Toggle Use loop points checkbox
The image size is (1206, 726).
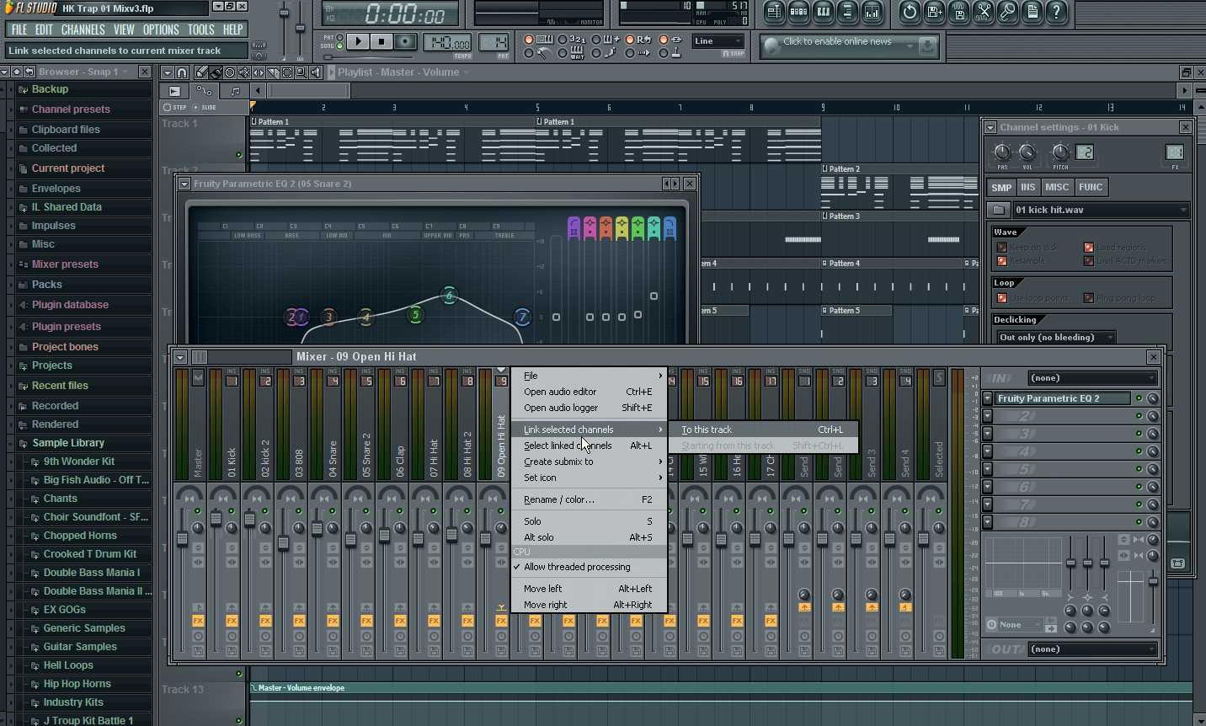pos(1002,297)
